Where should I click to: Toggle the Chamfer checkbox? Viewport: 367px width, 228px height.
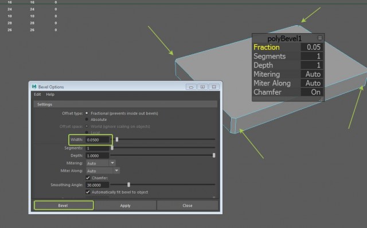coord(88,178)
